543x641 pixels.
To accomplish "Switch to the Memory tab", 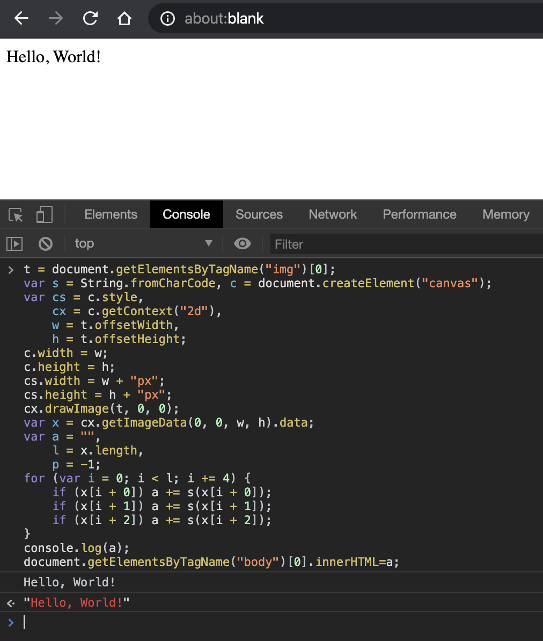I will point(506,214).
